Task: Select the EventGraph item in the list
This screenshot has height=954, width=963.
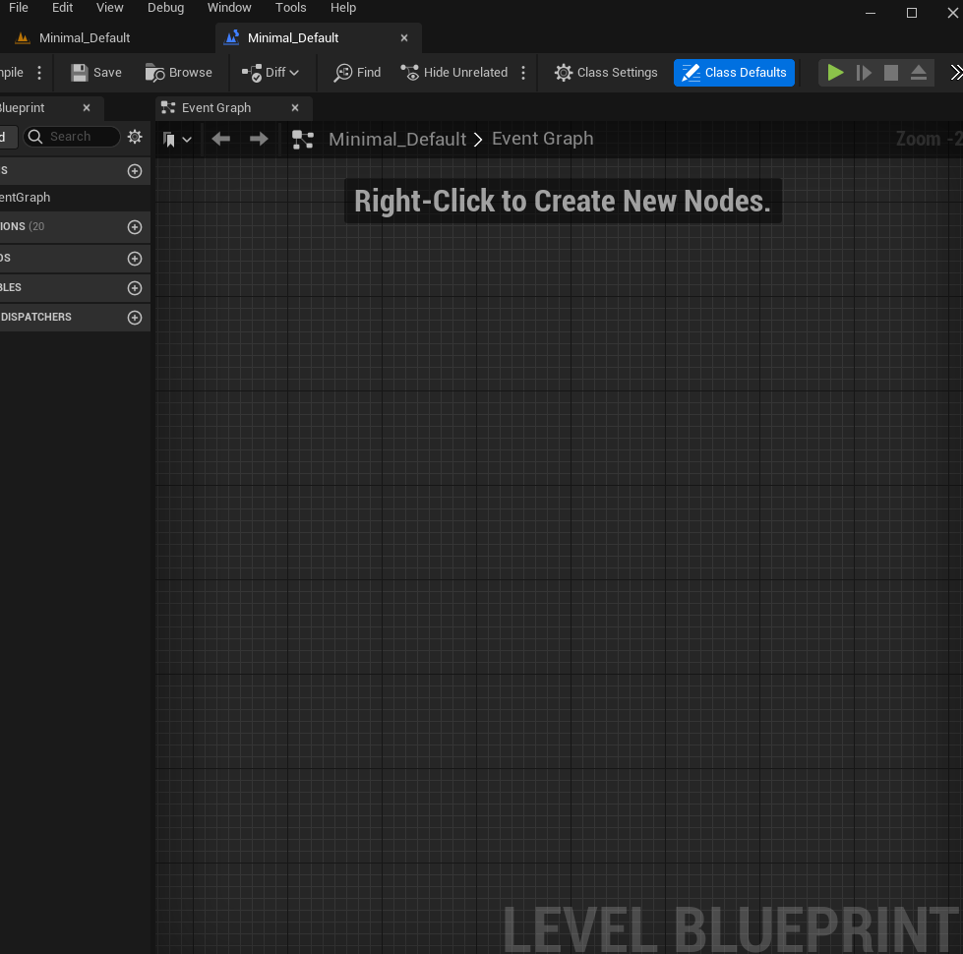Action: tap(75, 198)
